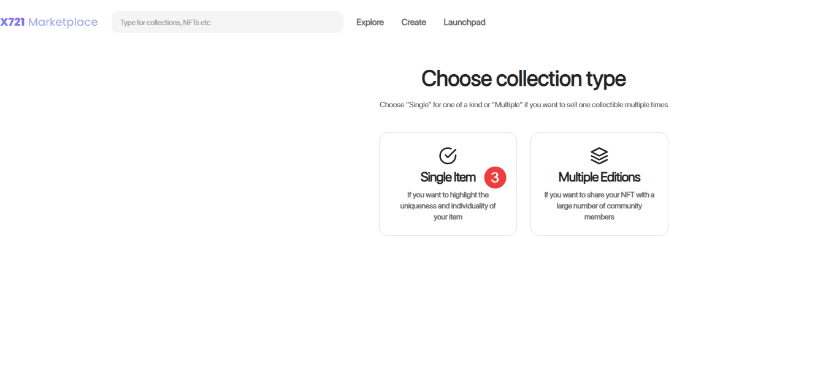
Task: Open the Create navigation item
Action: tap(413, 22)
